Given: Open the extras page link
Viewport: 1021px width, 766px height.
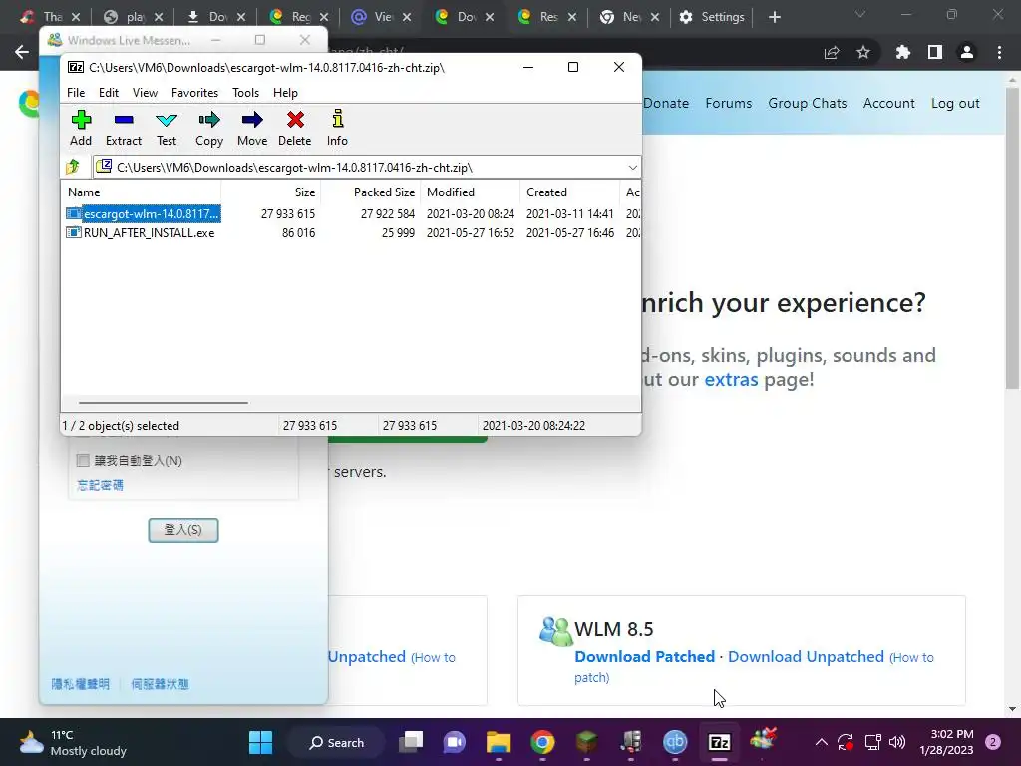Looking at the screenshot, I should (731, 379).
